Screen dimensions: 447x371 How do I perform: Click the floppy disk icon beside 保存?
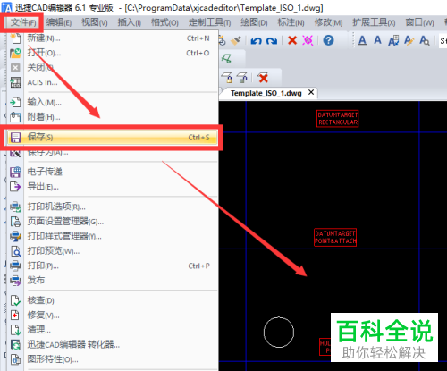15,138
